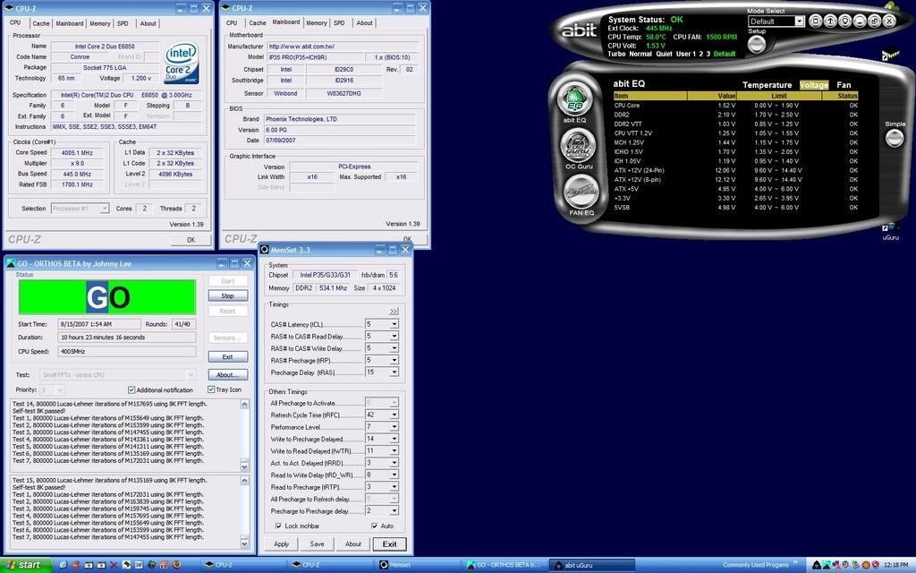Toggle the Lock mchbar checkbox
The height and width of the screenshot is (573, 916).
276,526
